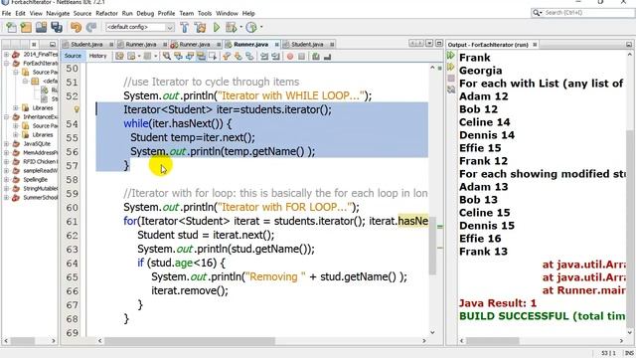This screenshot has width=636, height=358.
Task: Open the Profile Project dropdown arrow
Action: click(261, 27)
